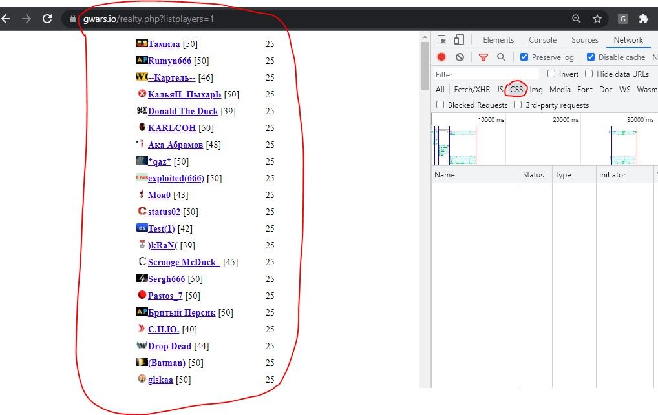Image resolution: width=658 pixels, height=415 pixels.
Task: Click the icon beside Test(1)
Action: pos(142,228)
